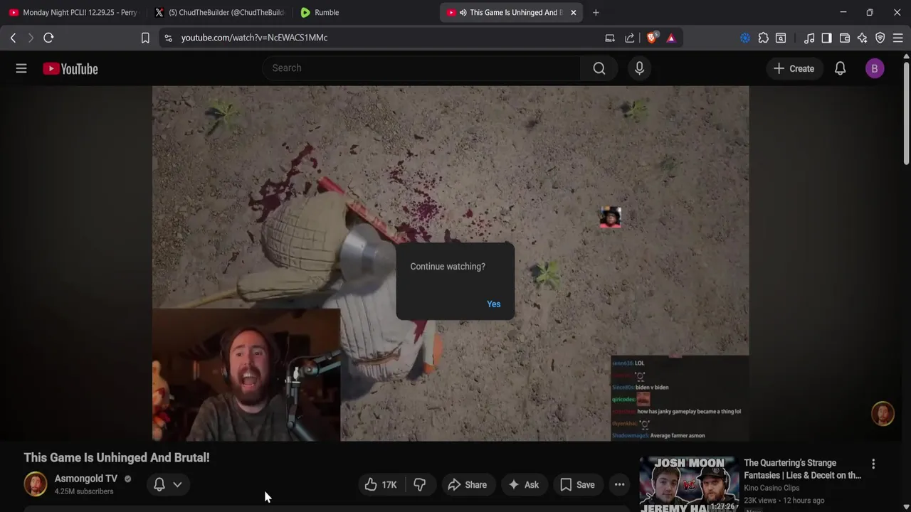Image resolution: width=911 pixels, height=512 pixels.
Task: Click the Create button
Action: click(794, 68)
